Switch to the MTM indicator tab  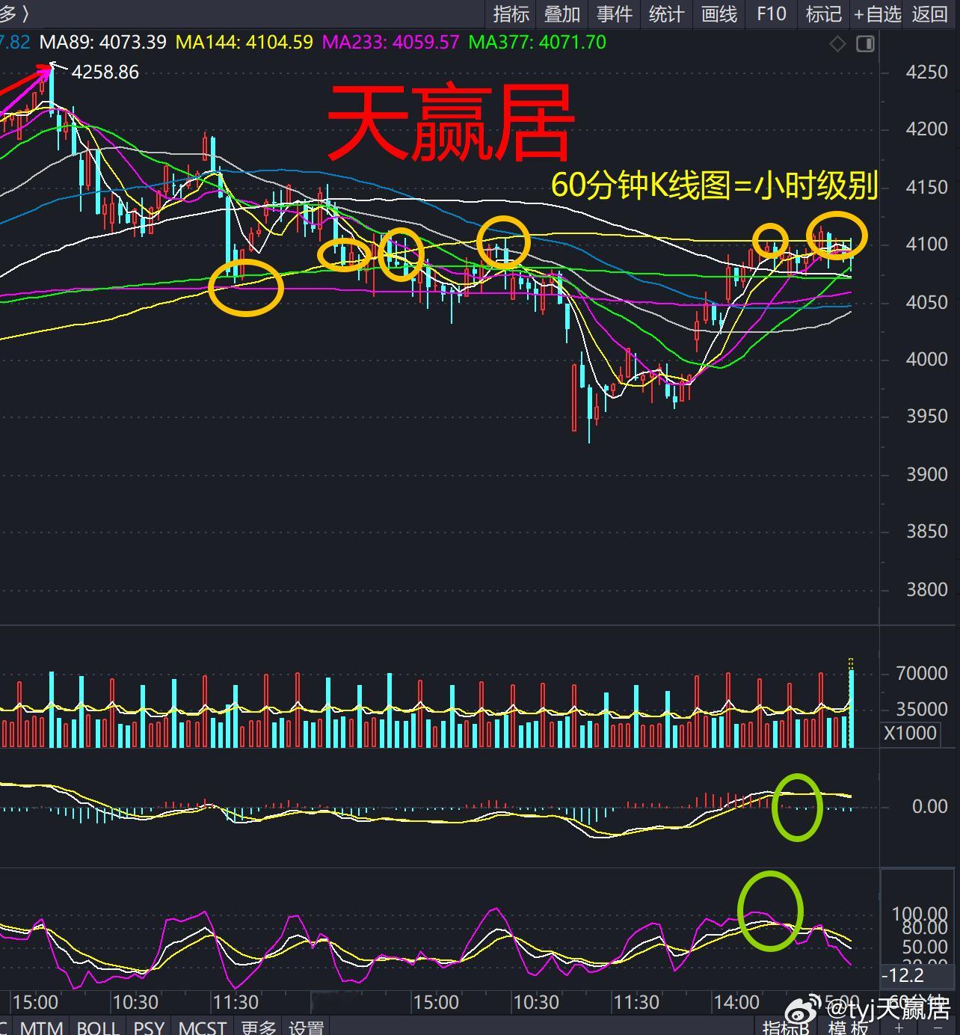41,1027
